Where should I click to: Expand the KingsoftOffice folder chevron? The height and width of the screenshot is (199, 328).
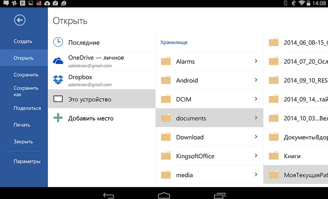click(x=256, y=156)
